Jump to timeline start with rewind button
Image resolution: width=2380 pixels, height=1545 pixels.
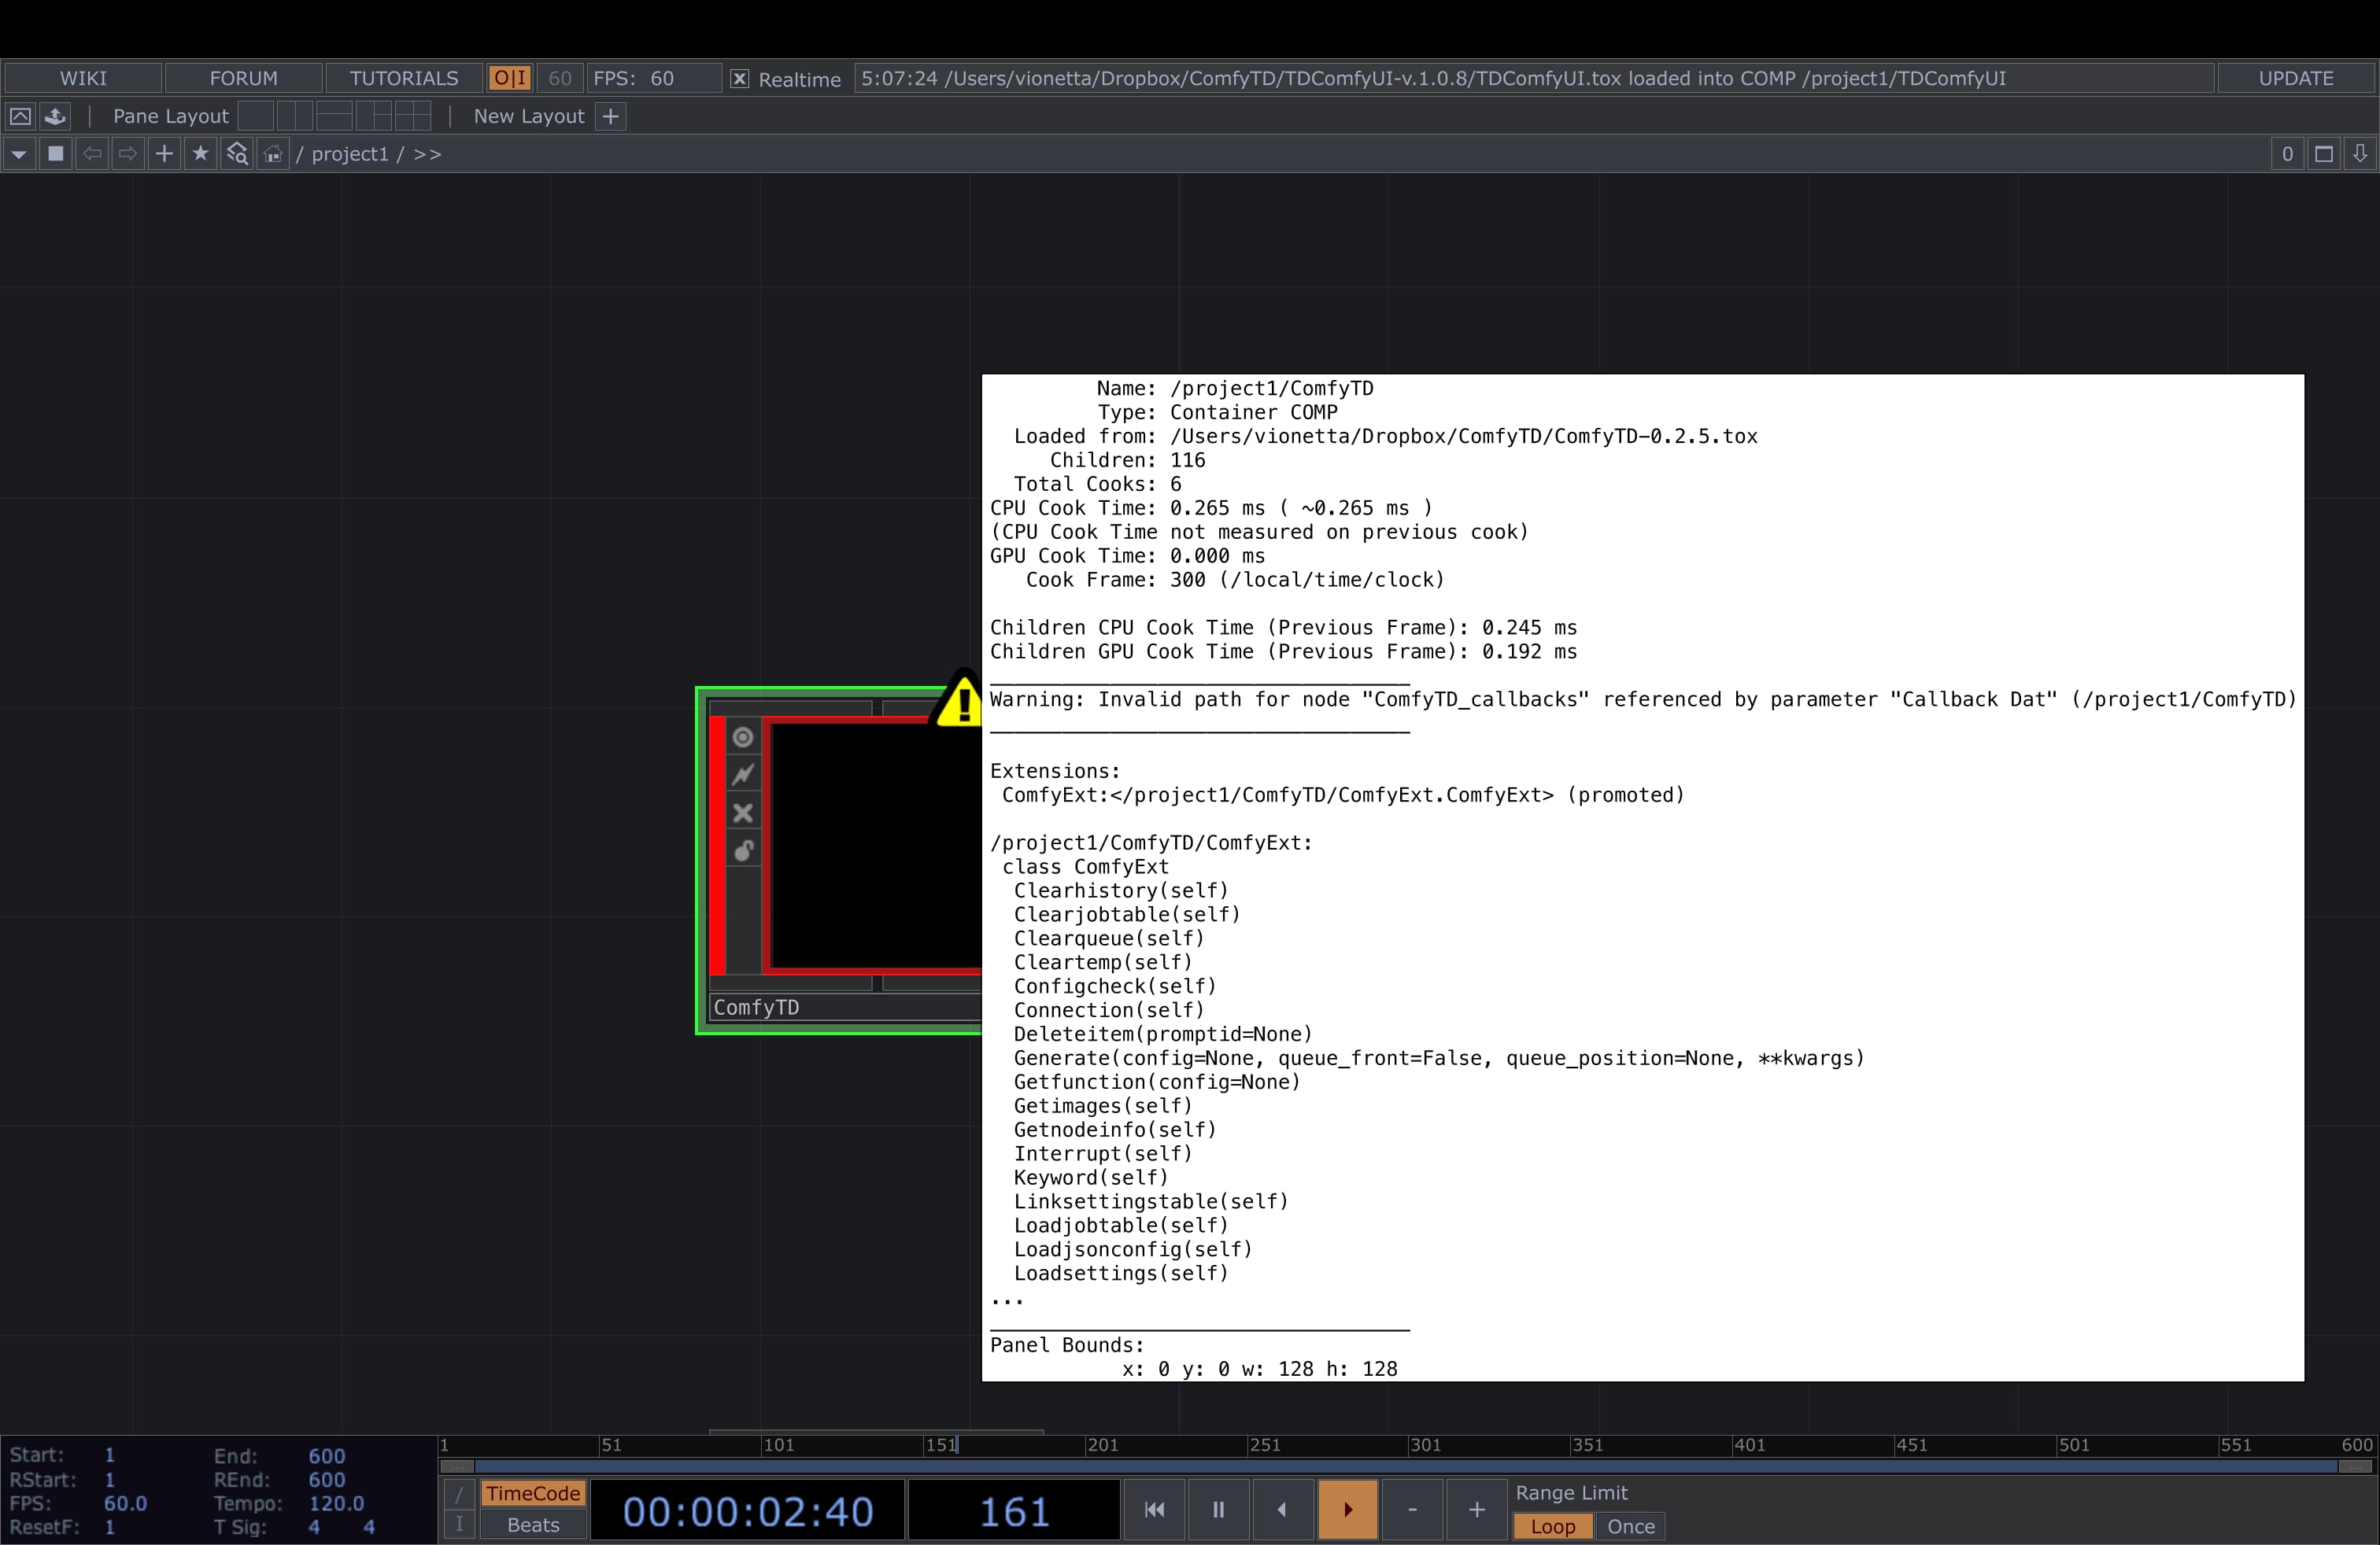[x=1154, y=1509]
